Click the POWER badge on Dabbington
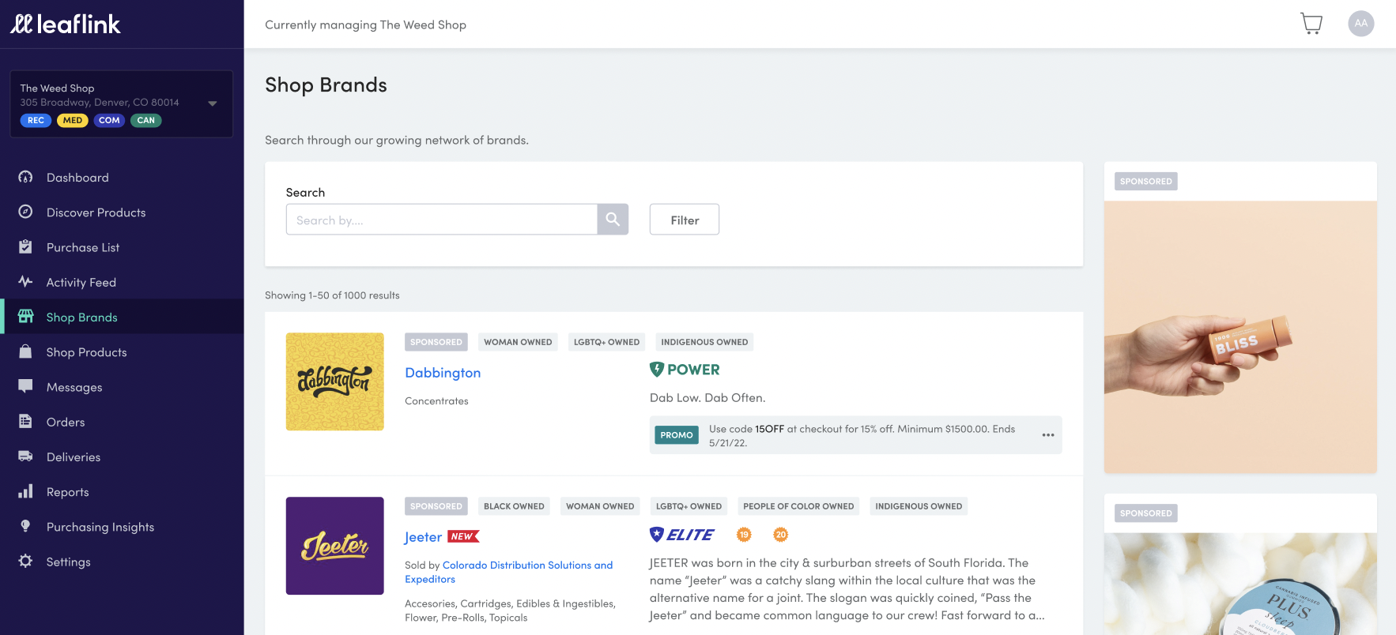The image size is (1396, 635). tap(685, 369)
